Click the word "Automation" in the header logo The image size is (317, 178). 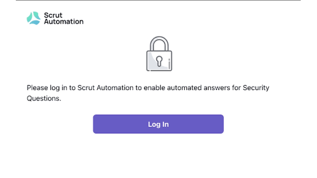[63, 21]
